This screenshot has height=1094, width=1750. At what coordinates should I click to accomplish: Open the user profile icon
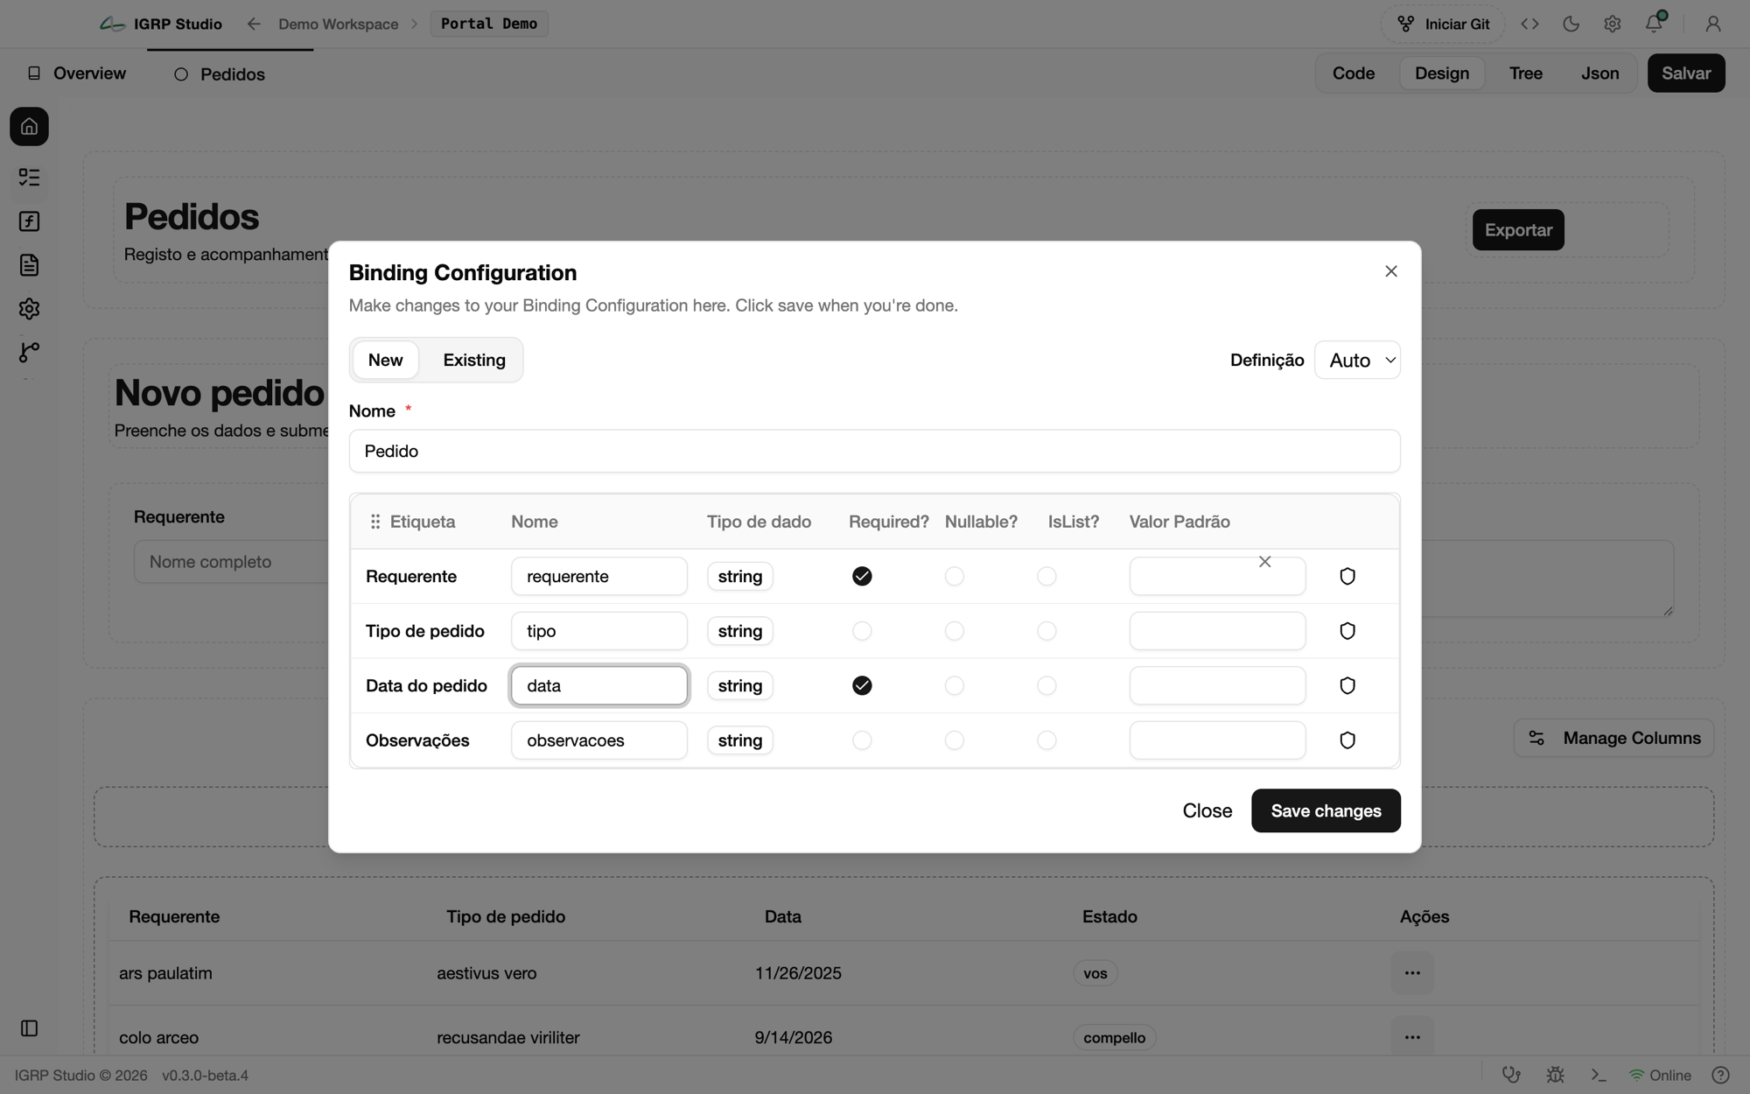(x=1713, y=25)
